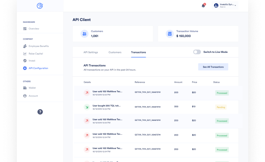Click the red sold arrow icon in the first row
The image size is (265, 162).
(x=87, y=93)
